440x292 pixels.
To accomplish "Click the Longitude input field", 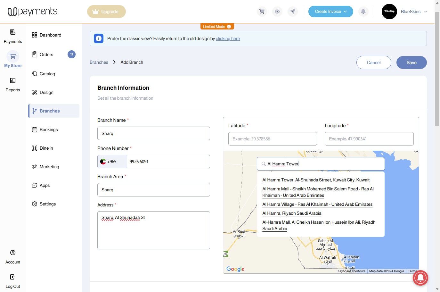I will pos(369,139).
